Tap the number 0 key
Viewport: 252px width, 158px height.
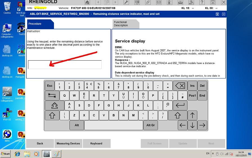(148, 85)
